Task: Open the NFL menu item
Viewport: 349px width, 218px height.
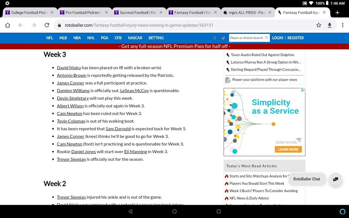Action: point(50,38)
